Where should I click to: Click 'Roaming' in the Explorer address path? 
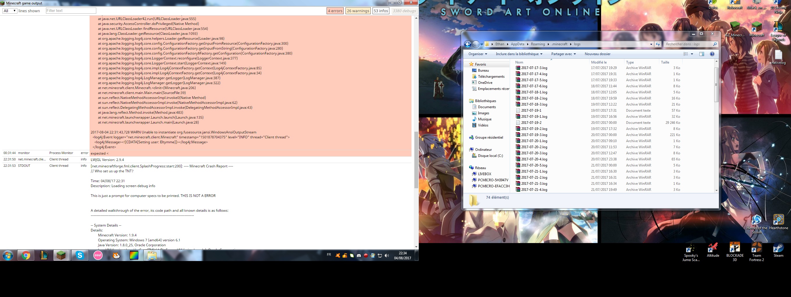click(538, 44)
